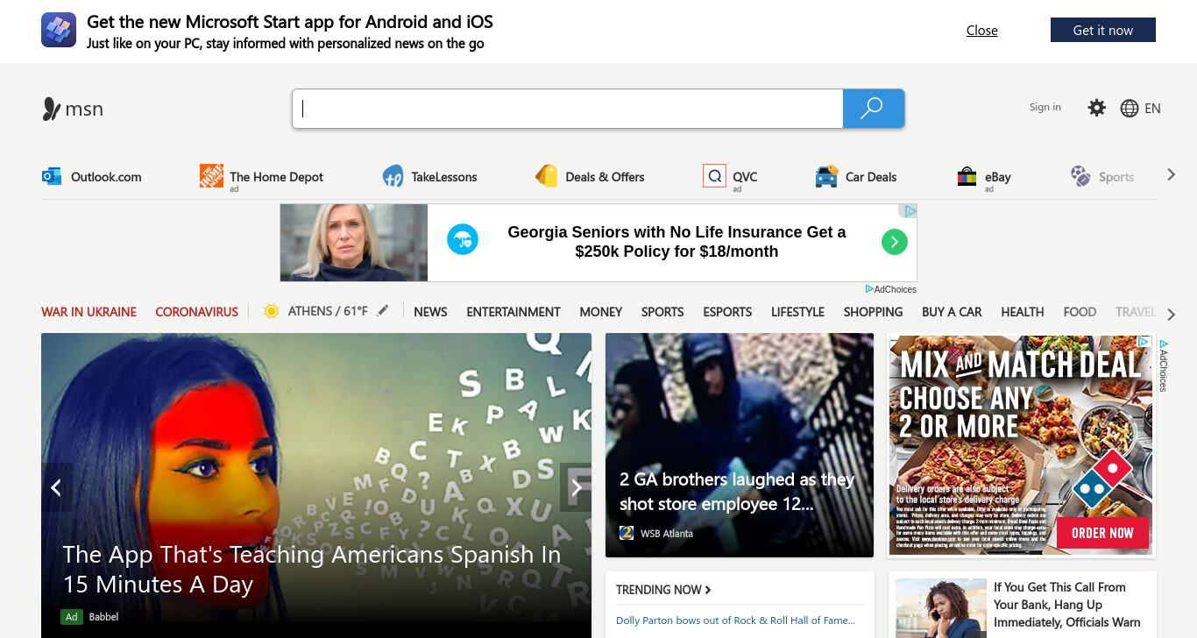Open the SHOPPING category
Image resolution: width=1197 pixels, height=638 pixels.
pos(873,312)
